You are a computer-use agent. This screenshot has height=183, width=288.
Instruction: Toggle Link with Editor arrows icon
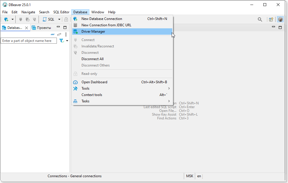59,34
